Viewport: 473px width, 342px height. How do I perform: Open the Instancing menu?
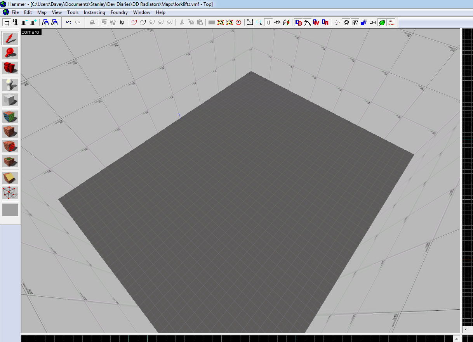pyautogui.click(x=94, y=12)
